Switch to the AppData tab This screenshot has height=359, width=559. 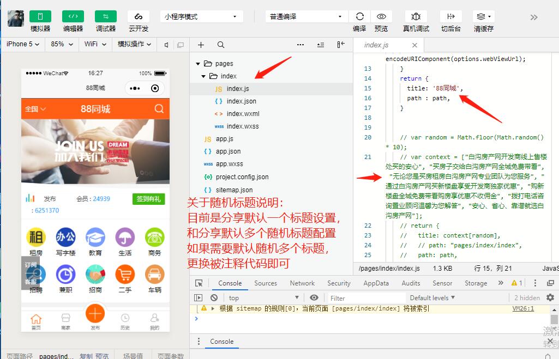tap(376, 283)
